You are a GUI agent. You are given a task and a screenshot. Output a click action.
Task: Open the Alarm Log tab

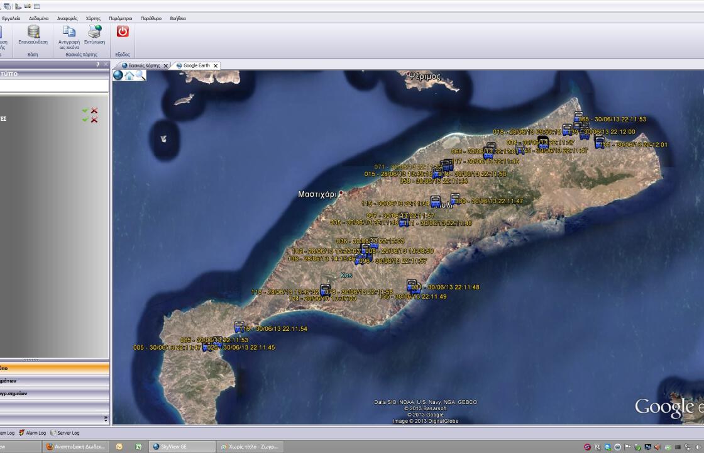[32, 433]
